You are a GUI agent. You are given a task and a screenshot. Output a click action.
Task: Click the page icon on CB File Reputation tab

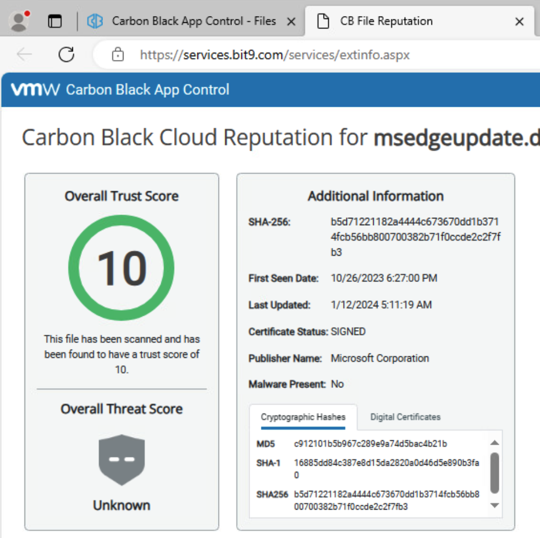tap(323, 21)
